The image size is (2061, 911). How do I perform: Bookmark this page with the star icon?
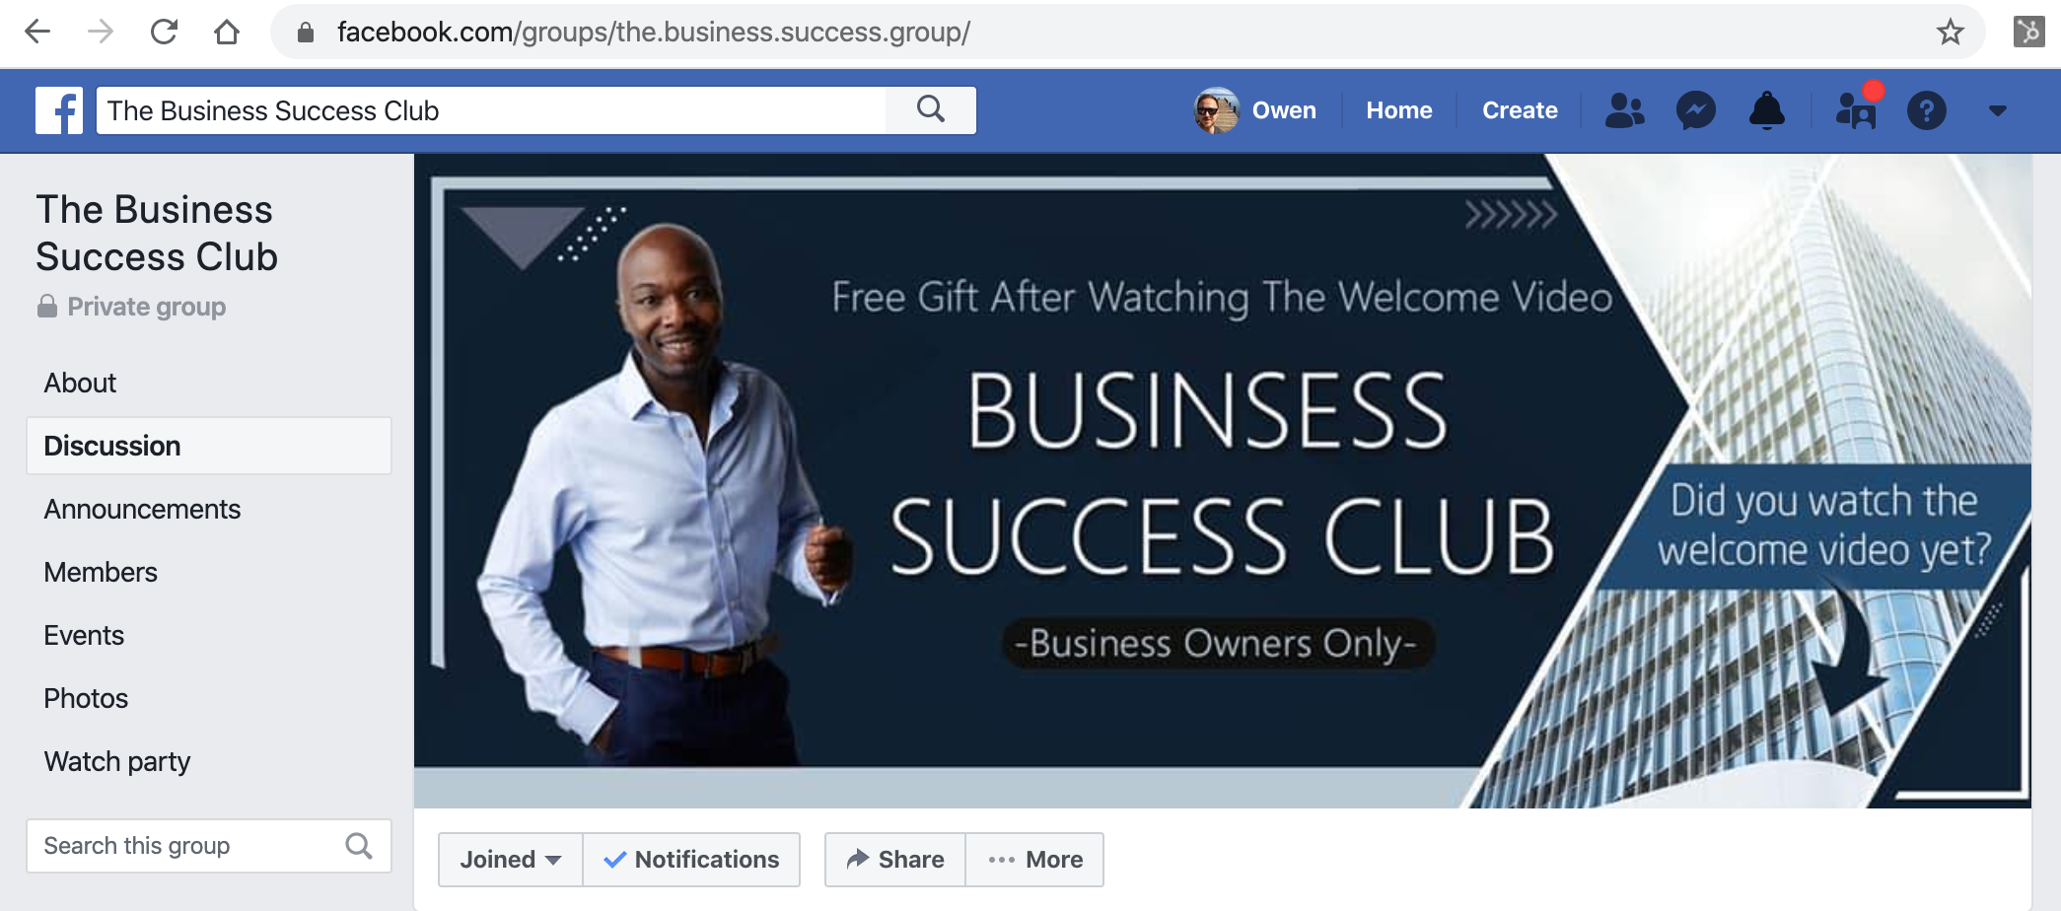point(1950,33)
